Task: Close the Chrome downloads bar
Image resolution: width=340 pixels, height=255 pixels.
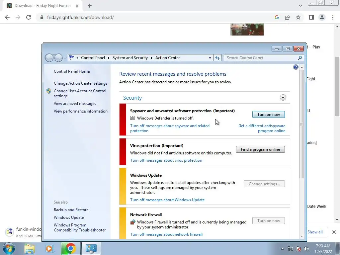Action: (x=334, y=232)
